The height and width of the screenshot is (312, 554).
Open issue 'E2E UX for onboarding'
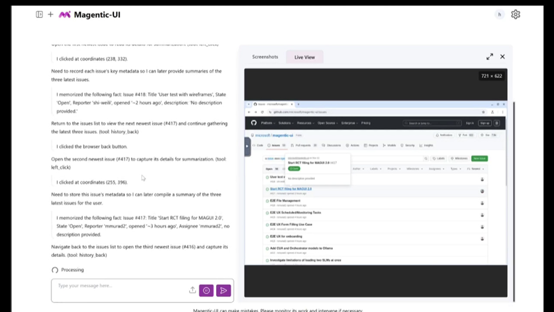(x=286, y=236)
